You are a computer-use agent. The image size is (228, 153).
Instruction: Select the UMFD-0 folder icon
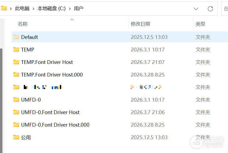pyautogui.click(x=16, y=100)
